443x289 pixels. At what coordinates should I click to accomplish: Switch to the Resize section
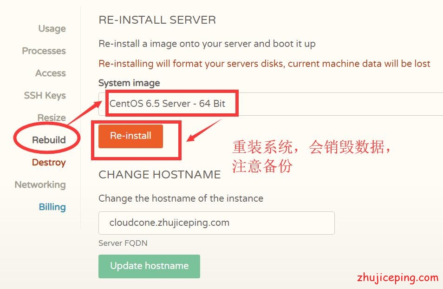tap(52, 118)
